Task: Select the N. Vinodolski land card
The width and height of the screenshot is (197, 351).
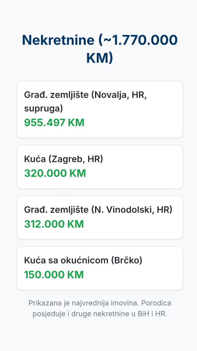Action: point(100,217)
